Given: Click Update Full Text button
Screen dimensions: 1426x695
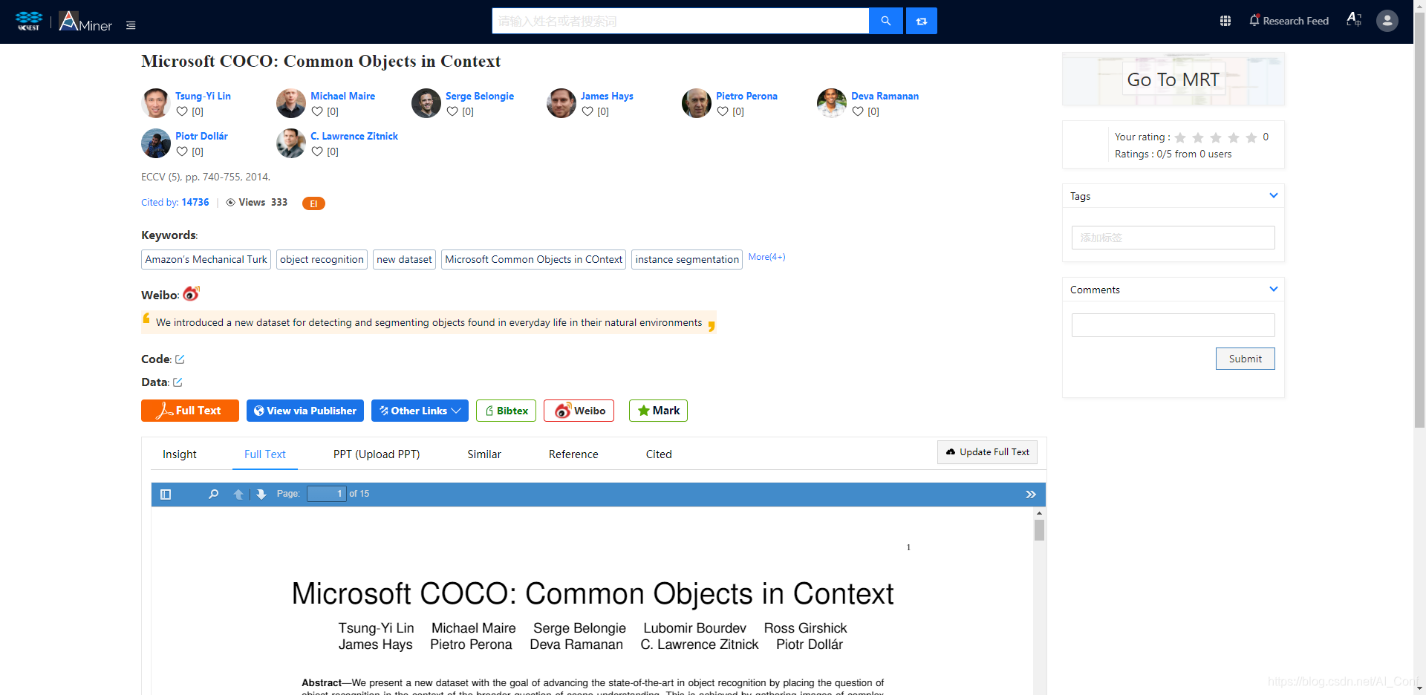Looking at the screenshot, I should (x=987, y=452).
